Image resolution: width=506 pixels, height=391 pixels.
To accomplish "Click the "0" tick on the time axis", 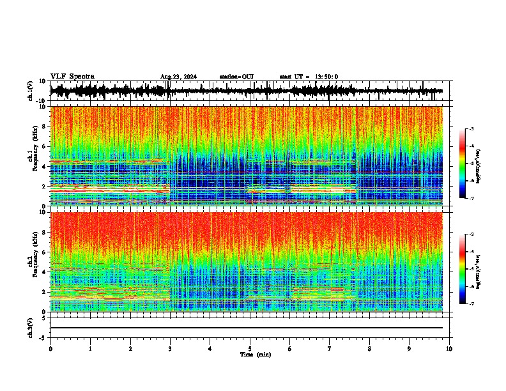I will click(x=50, y=349).
